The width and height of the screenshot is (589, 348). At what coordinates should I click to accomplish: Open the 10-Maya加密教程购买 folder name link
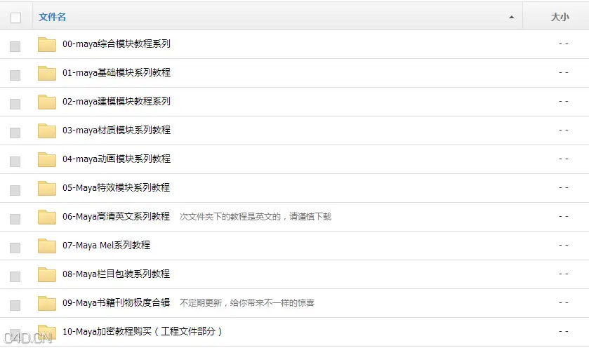point(143,331)
